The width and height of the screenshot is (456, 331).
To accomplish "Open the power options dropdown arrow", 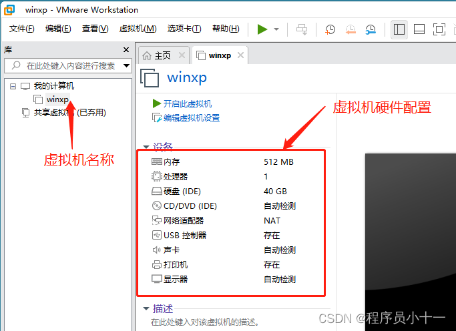I will (x=276, y=29).
